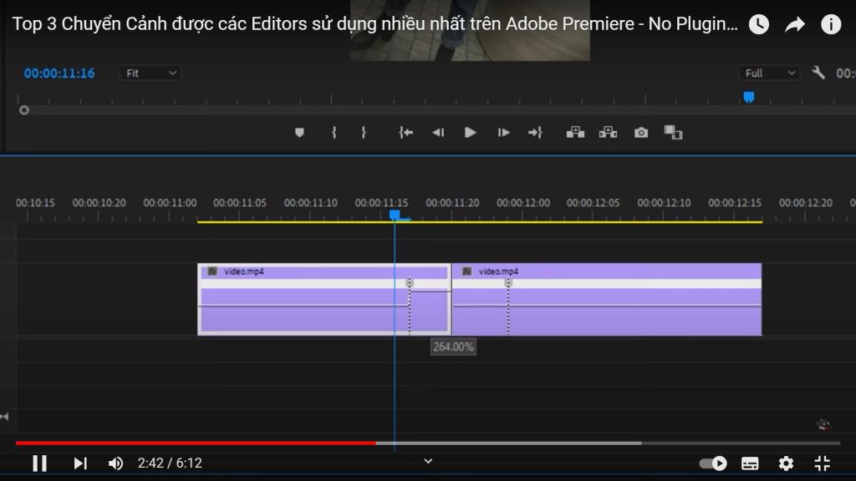Click the Step Forward one frame icon

tap(503, 132)
